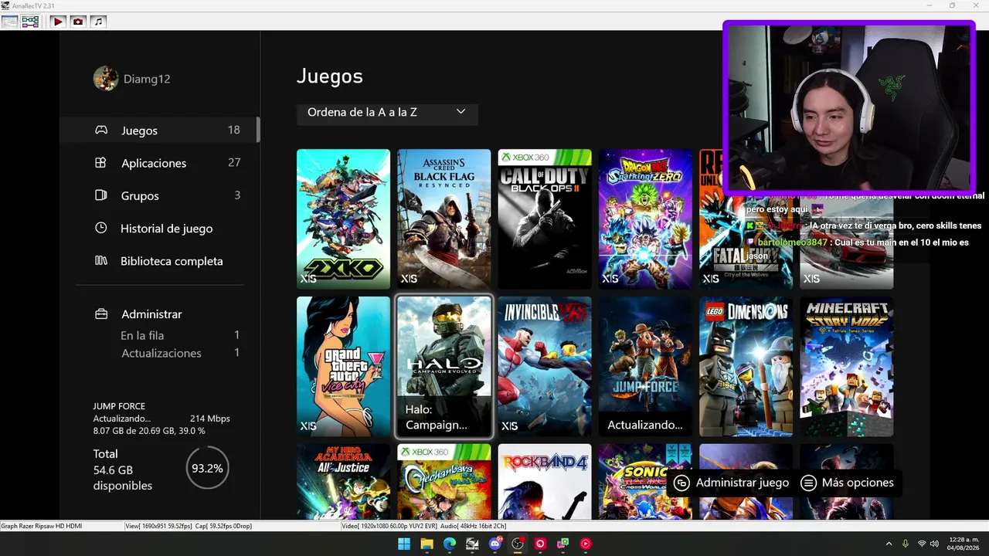Show hidden system tray icons
Image resolution: width=989 pixels, height=556 pixels.
[x=889, y=544]
